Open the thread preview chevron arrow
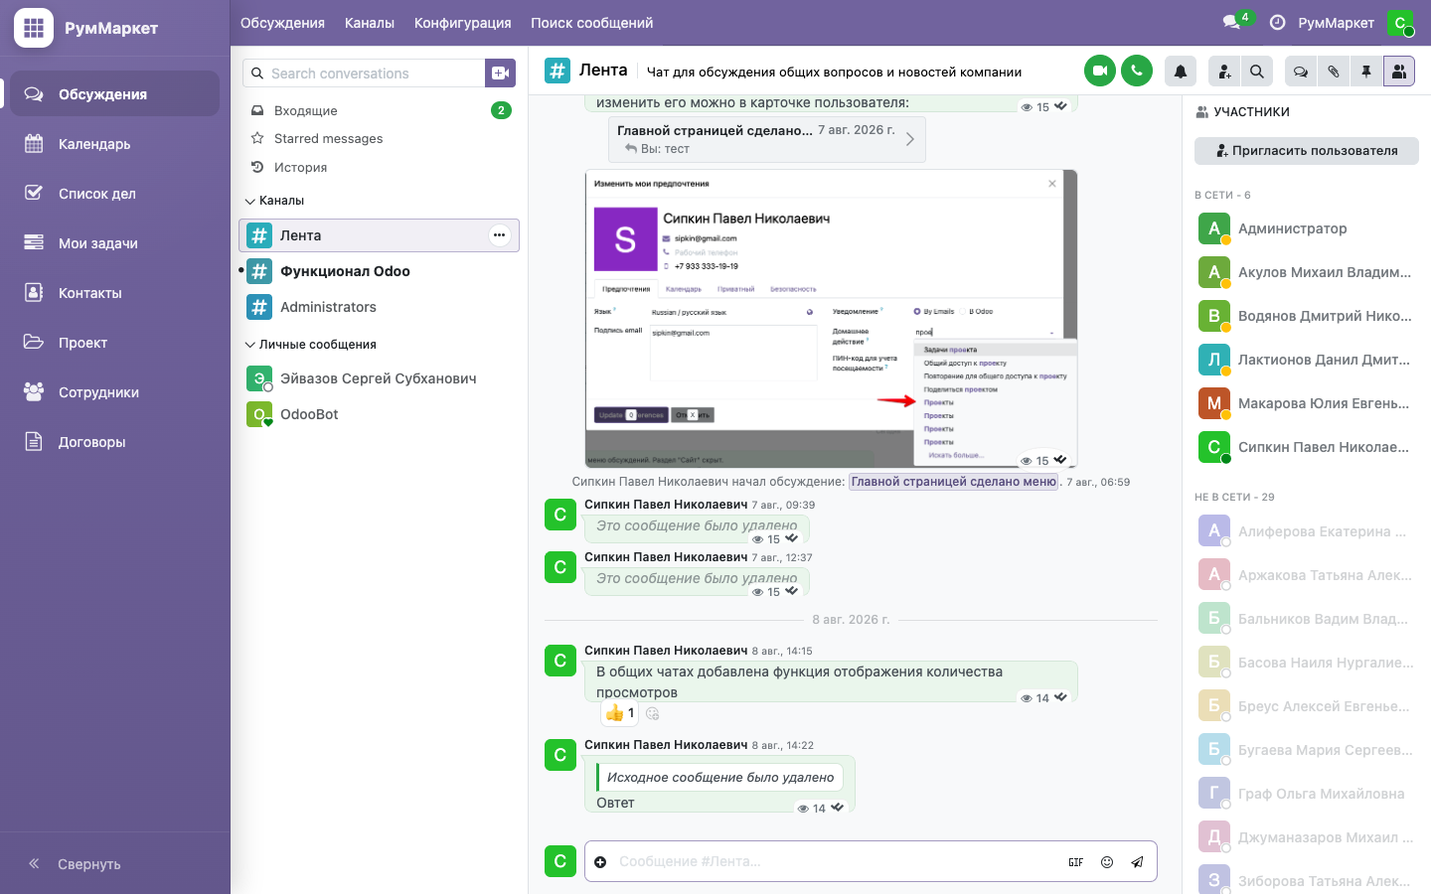1431x894 pixels. pos(910,140)
